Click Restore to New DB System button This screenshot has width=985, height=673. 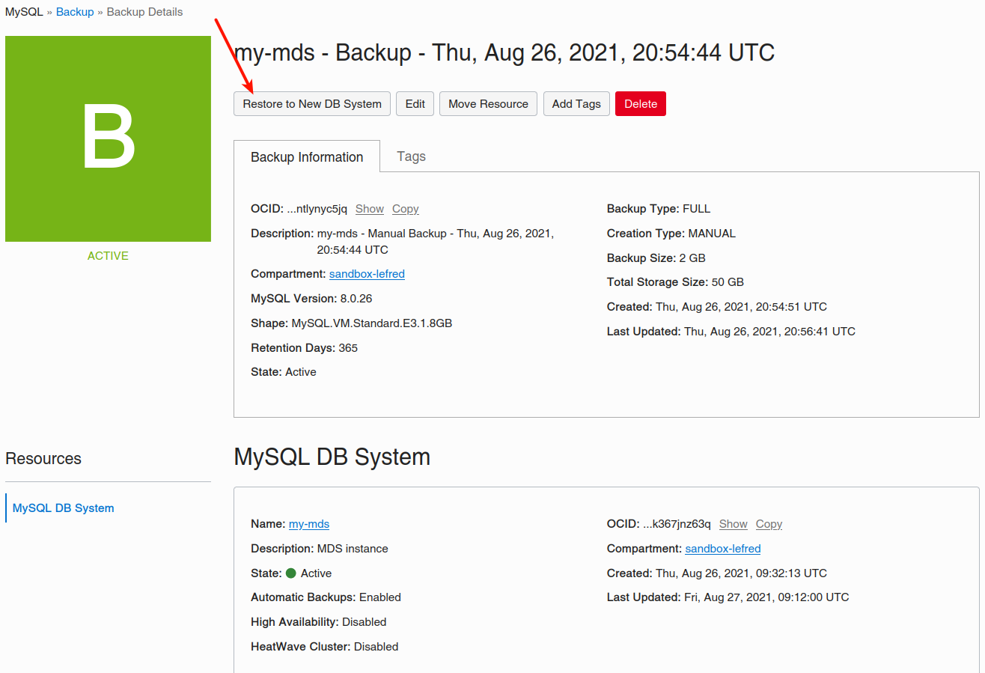coord(312,104)
